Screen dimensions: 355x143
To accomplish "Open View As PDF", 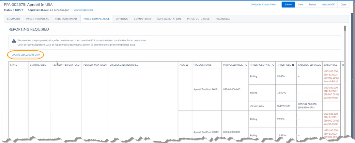I will (328, 5).
